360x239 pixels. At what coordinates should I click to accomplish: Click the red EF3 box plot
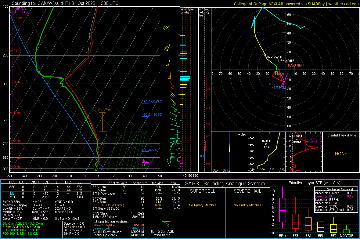[x=295, y=221]
